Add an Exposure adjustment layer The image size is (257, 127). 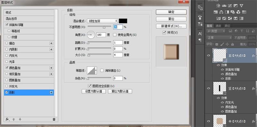pyautogui.click(x=235, y=6)
